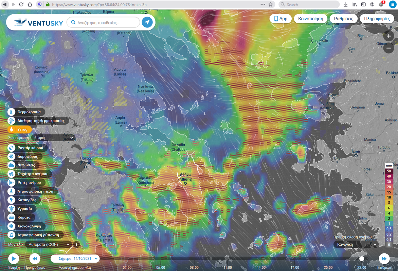Jump to 02:00 on the timeline
The height and width of the screenshot is (271, 398).
pyautogui.click(x=127, y=268)
